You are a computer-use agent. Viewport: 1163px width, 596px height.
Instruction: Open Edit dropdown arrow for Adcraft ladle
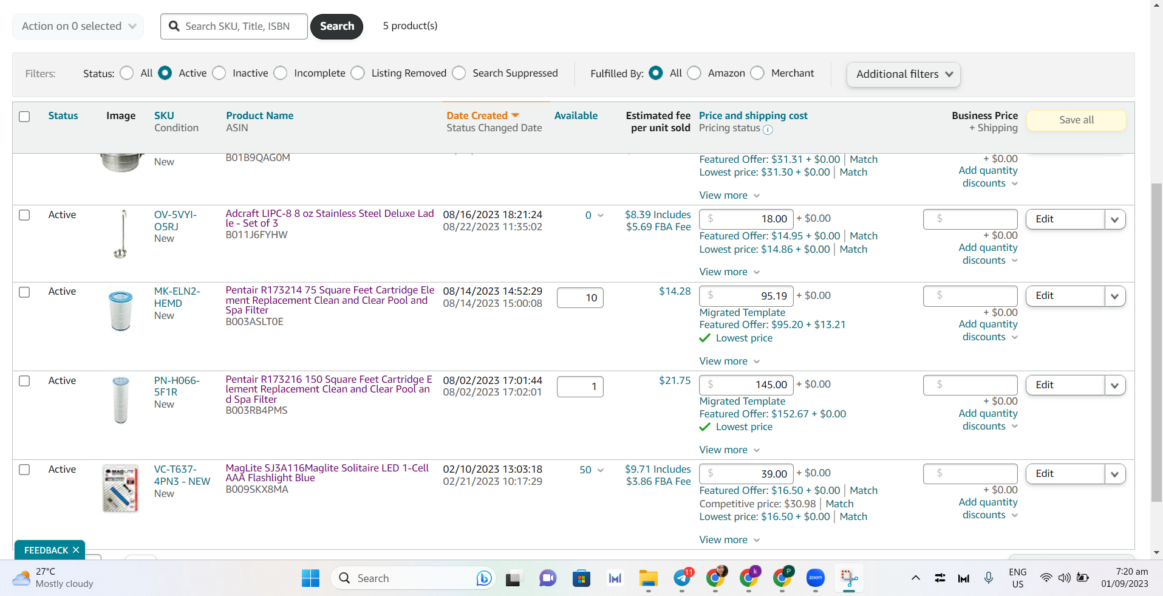(x=1115, y=219)
